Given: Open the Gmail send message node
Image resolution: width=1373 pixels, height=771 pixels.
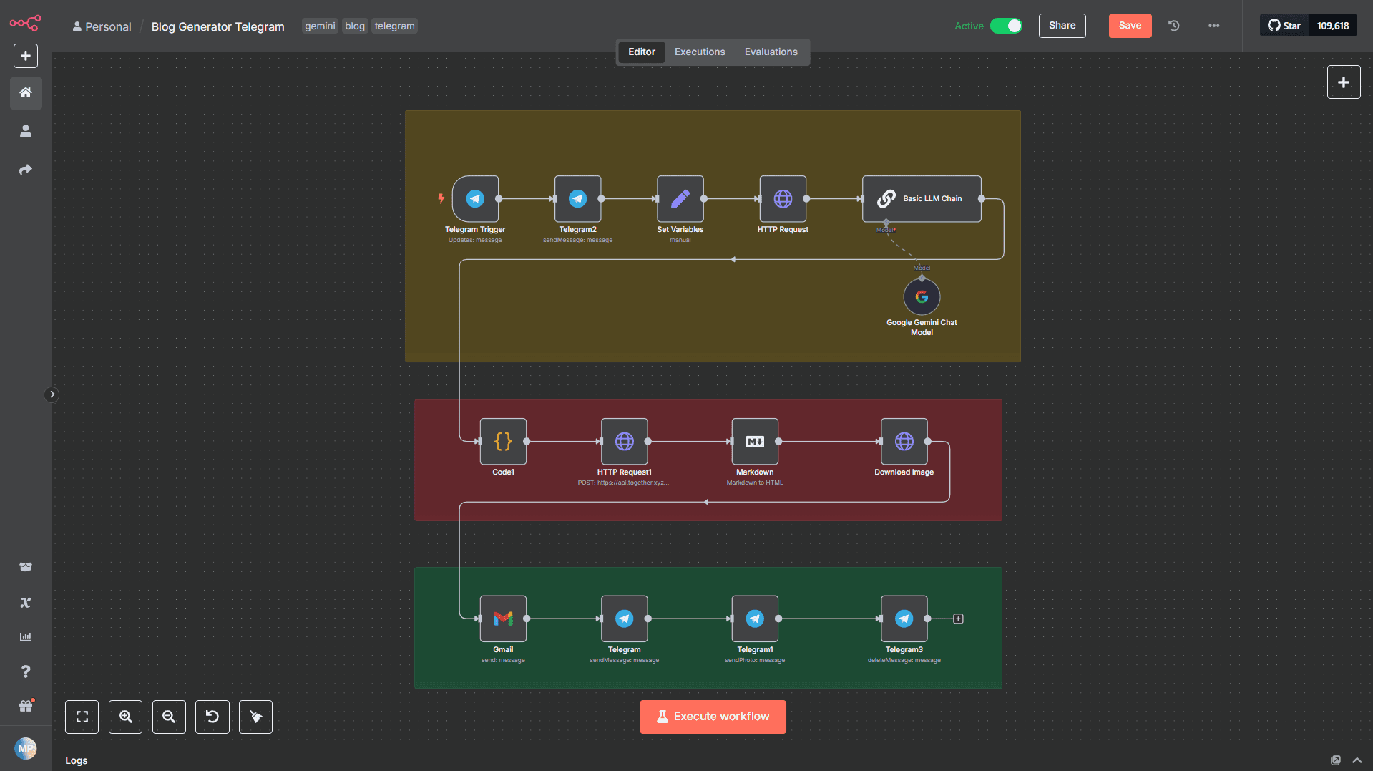Looking at the screenshot, I should pos(503,619).
